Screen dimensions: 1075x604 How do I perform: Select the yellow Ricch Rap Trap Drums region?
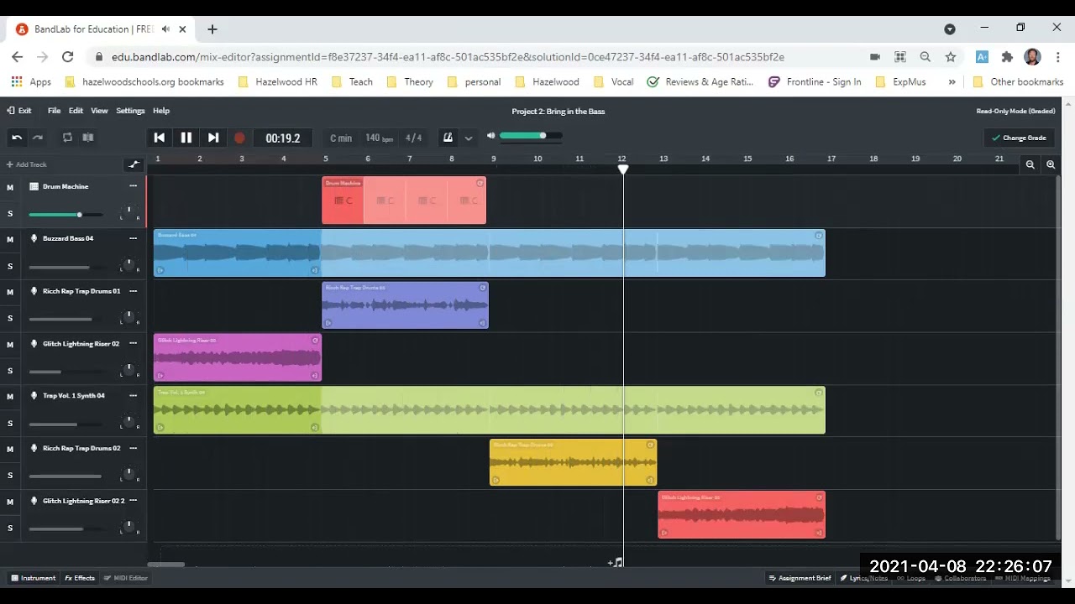[573, 462]
